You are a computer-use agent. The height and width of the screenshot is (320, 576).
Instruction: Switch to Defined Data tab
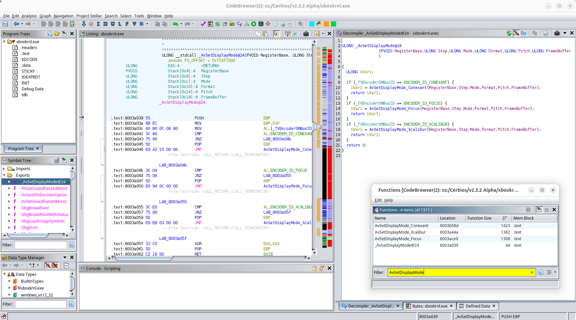click(x=478, y=306)
